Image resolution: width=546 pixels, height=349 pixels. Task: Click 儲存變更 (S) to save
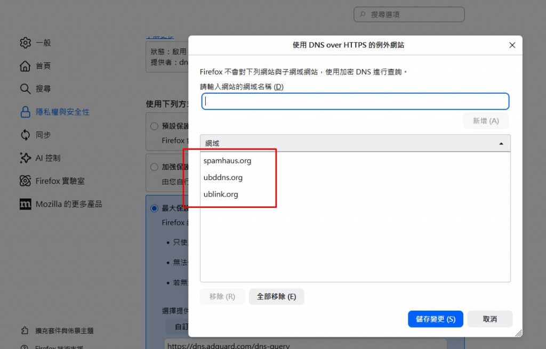click(x=435, y=319)
